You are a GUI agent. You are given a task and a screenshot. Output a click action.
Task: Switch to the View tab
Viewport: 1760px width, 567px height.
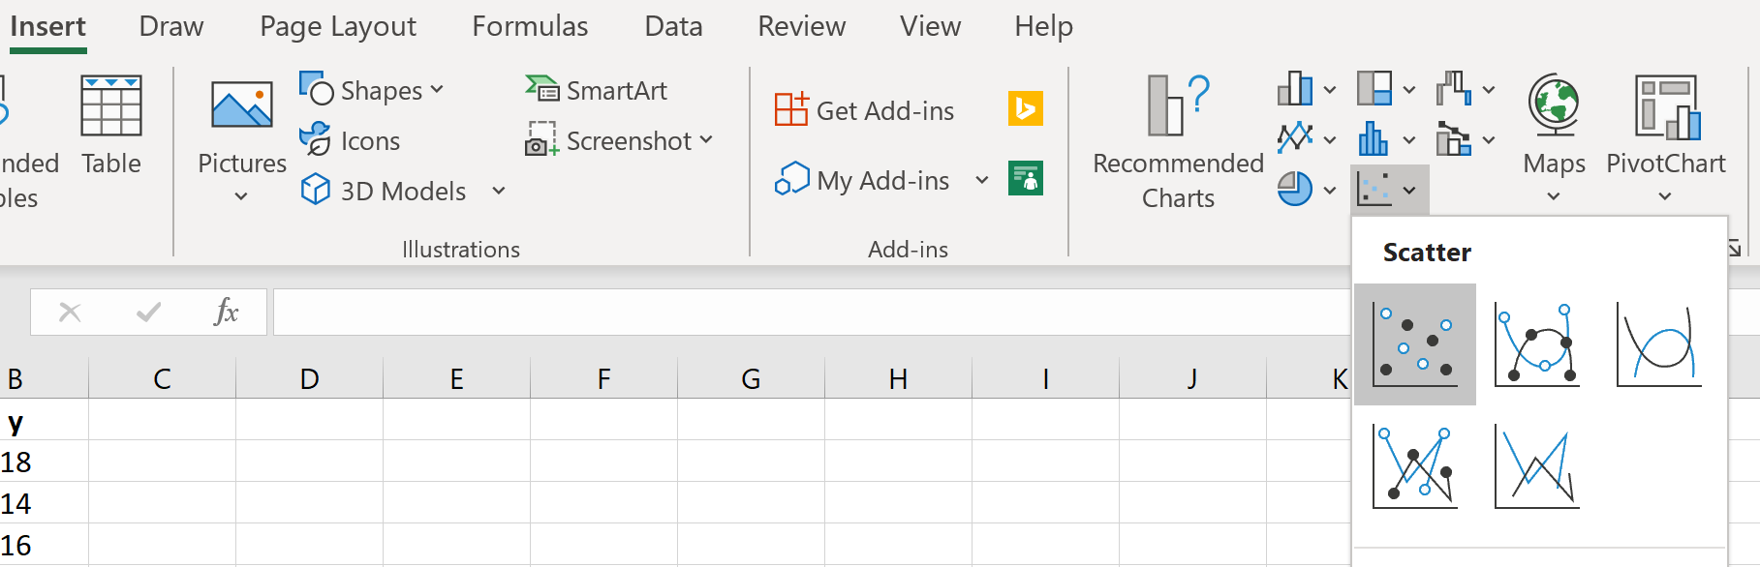(x=930, y=26)
